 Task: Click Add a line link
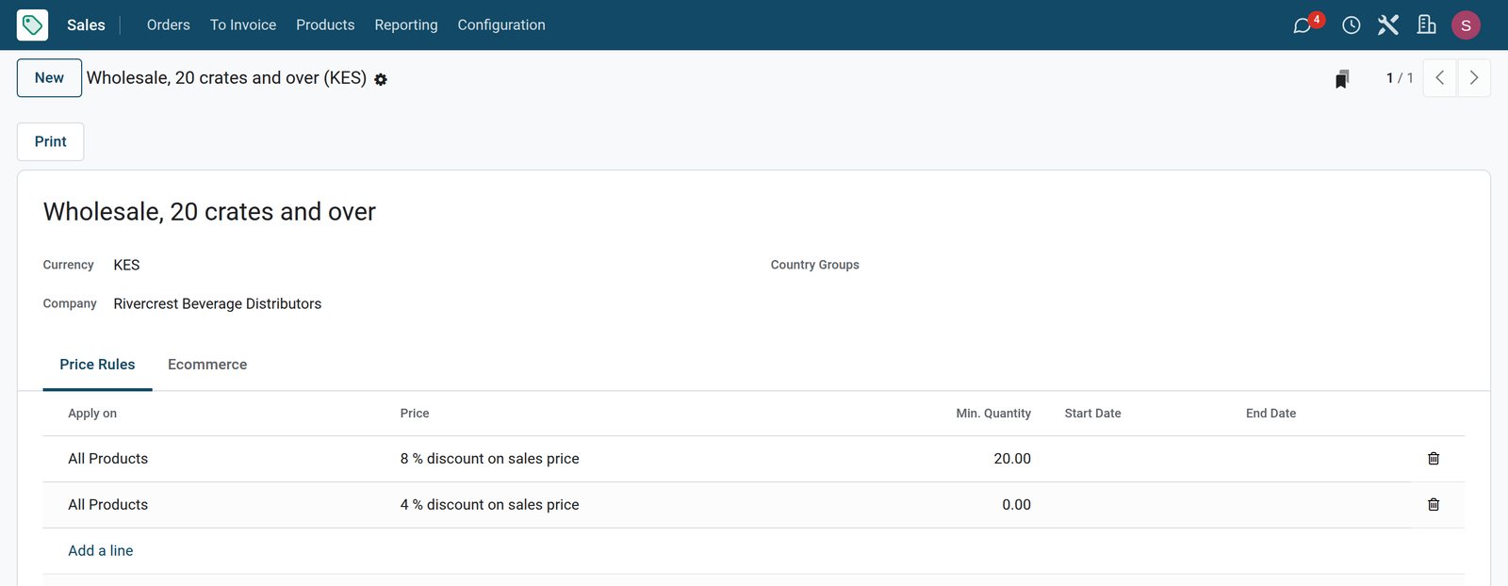coord(101,551)
